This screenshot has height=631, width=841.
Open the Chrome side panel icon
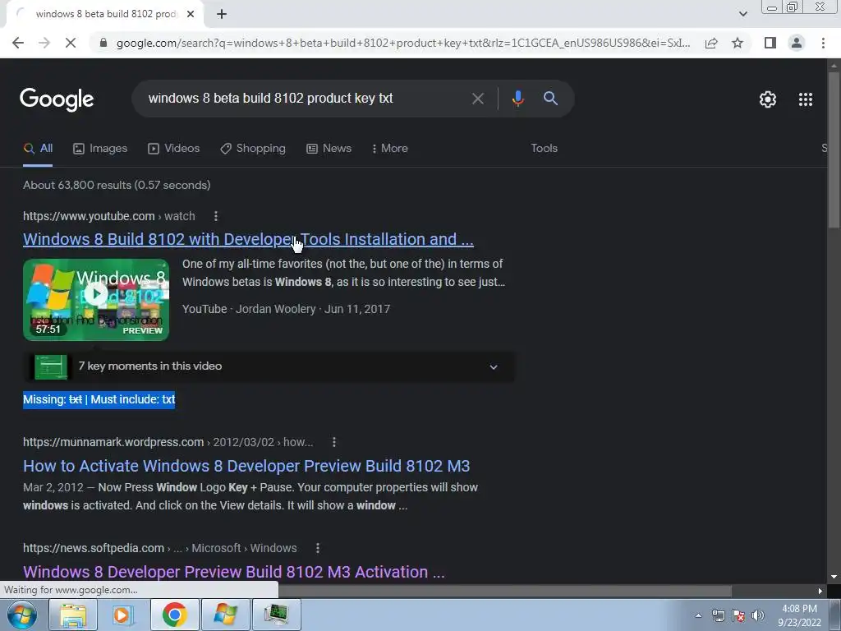(770, 43)
